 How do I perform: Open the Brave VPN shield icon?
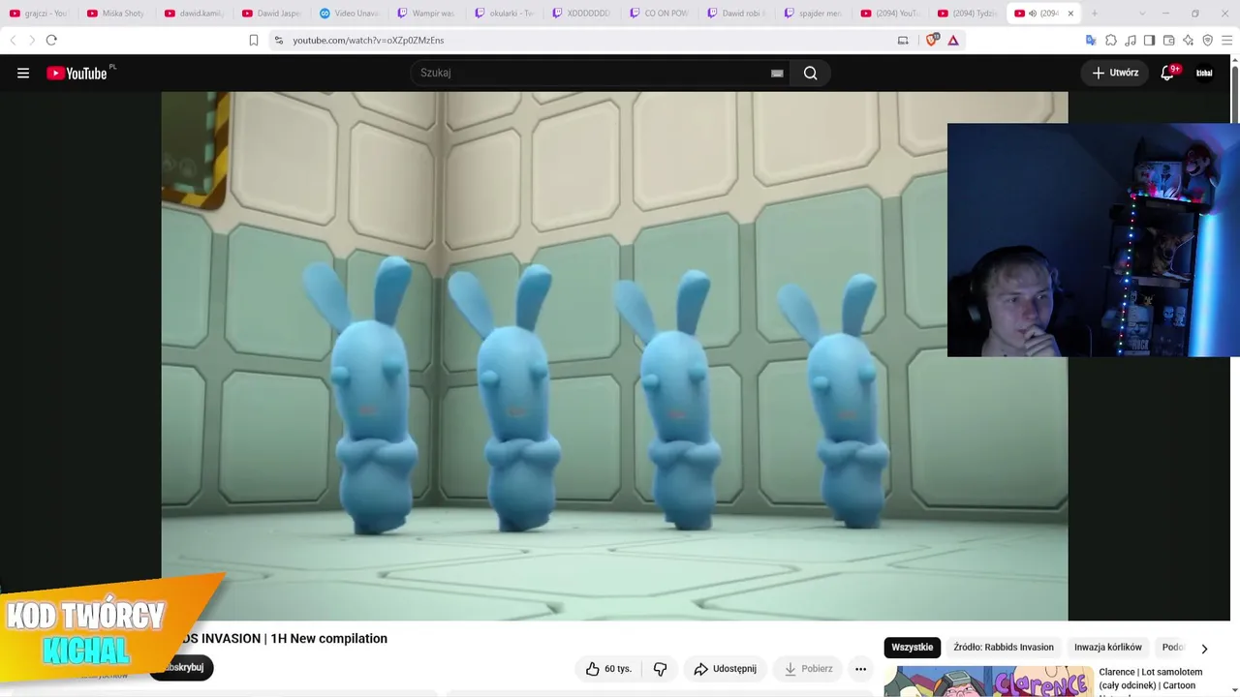(x=1207, y=40)
